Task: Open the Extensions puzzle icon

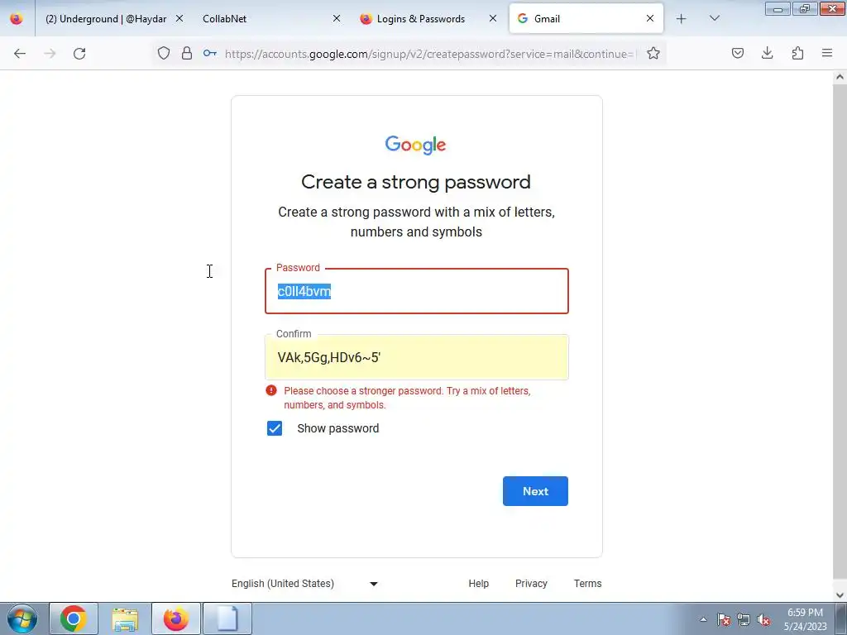Action: click(797, 53)
